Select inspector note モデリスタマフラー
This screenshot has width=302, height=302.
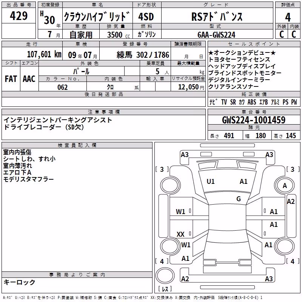29,179
